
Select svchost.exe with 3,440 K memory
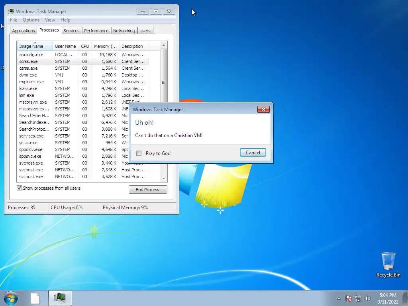(73, 163)
